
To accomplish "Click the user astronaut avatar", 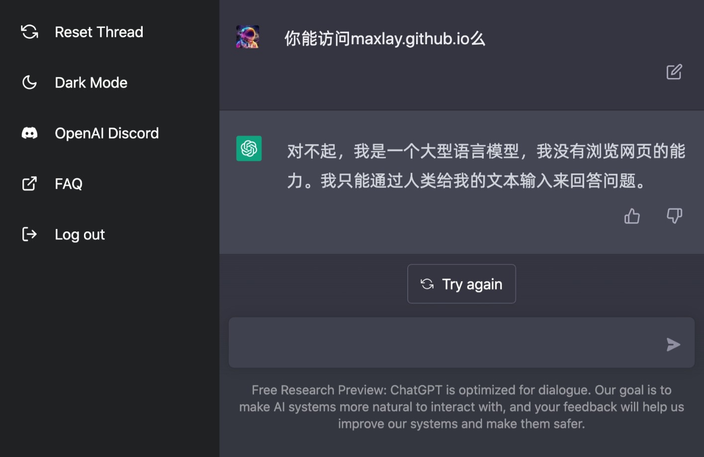I will coord(248,37).
